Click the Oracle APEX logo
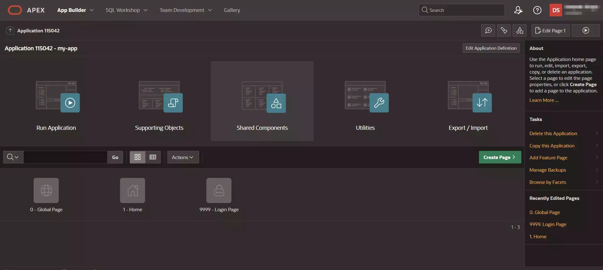The height and width of the screenshot is (270, 603). [26, 10]
